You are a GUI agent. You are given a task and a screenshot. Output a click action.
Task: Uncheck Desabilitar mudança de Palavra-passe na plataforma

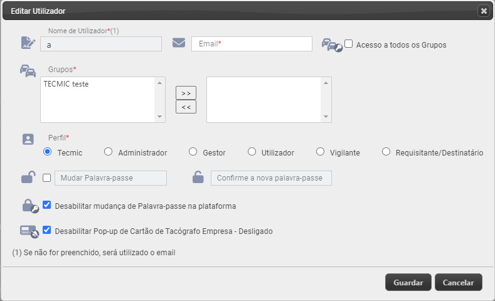click(46, 205)
